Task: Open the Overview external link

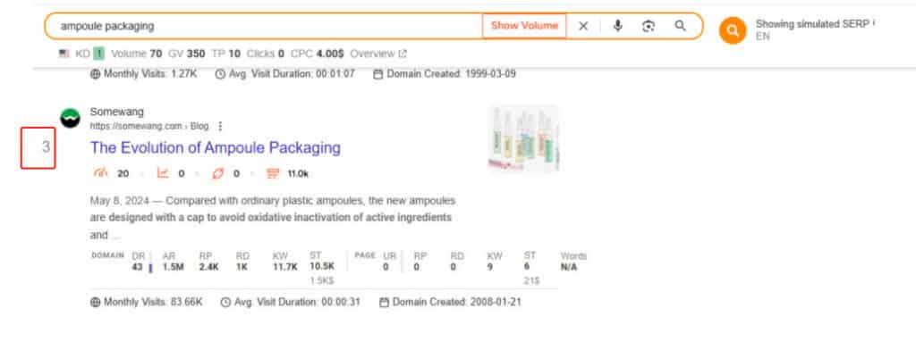Action: pos(378,54)
